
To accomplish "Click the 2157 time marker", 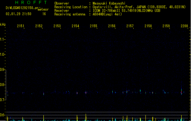I will (130, 26).
